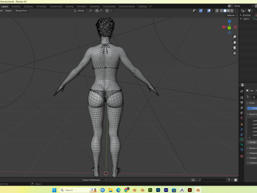Image resolution: width=257 pixels, height=193 pixels.
Task: Switch to the Texture Paint workspace tab
Action: pyautogui.click(x=56, y=6)
